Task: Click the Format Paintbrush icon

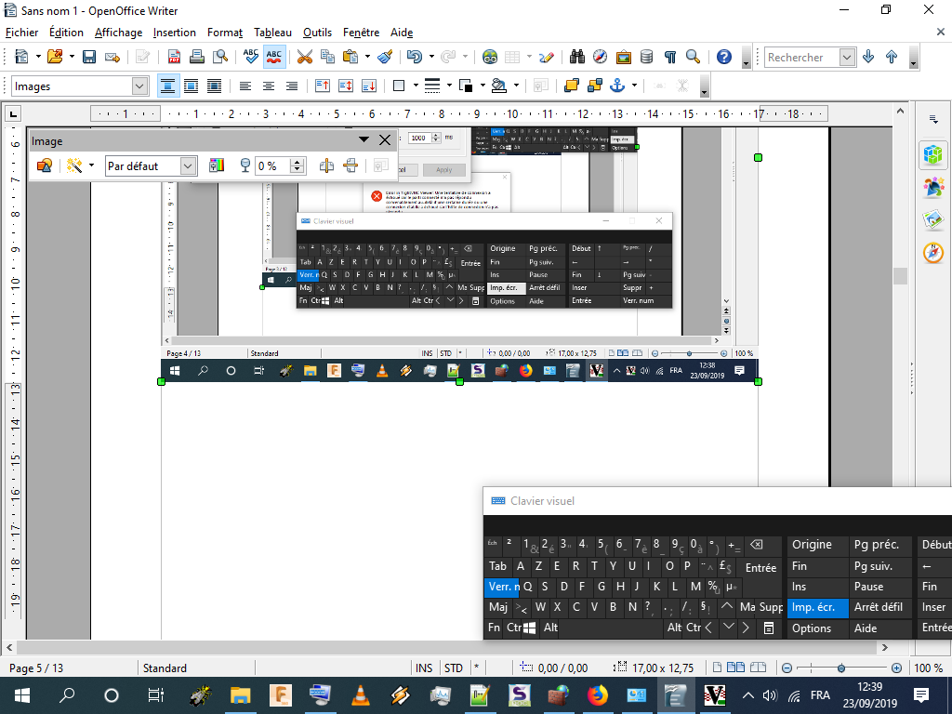Action: [385, 57]
